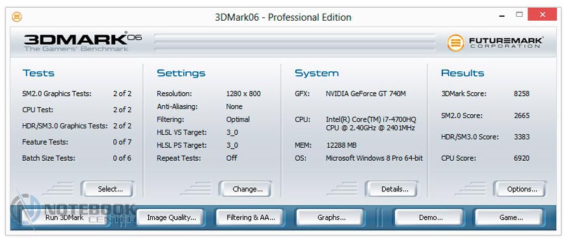Click the 'Intel(R) Core(TM) i7-4700HQ' CPU text
This screenshot has width=566, height=240.
[371, 119]
